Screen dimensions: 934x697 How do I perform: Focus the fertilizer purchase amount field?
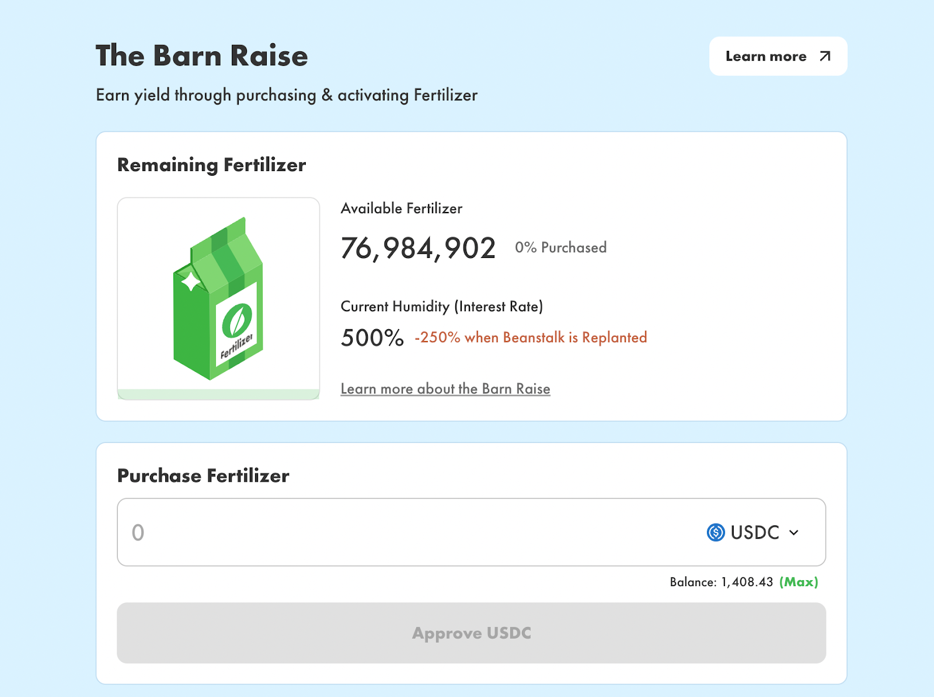(x=409, y=532)
